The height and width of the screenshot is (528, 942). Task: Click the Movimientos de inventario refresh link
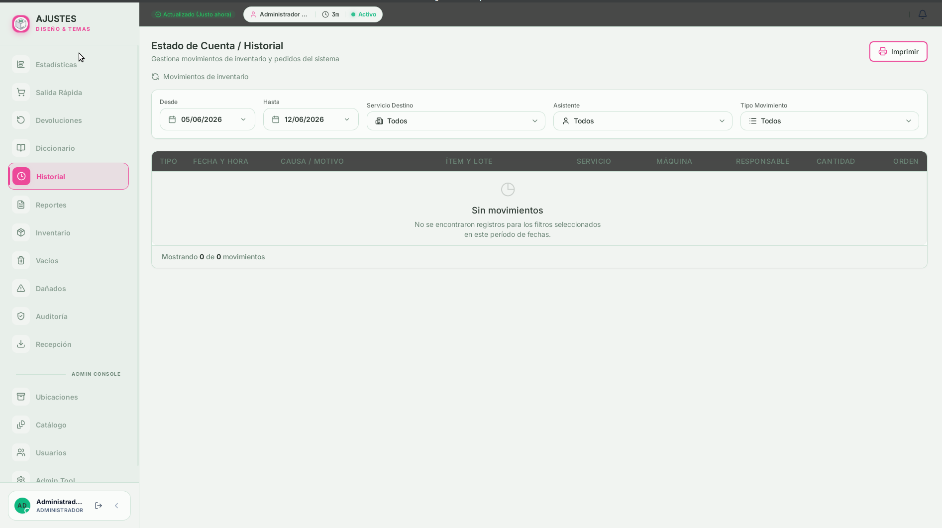200,77
